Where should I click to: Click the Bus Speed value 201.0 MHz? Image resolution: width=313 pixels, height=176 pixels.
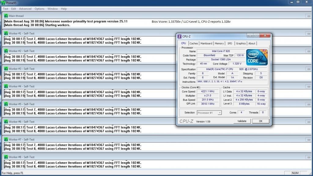click(208, 100)
